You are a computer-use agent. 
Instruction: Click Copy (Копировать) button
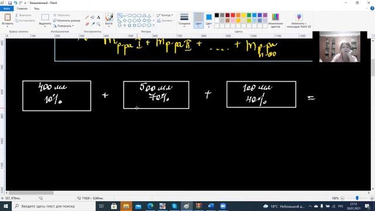coord(25,21)
